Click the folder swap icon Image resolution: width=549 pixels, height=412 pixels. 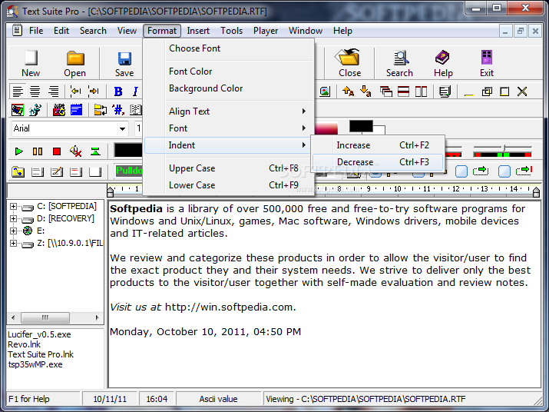pyautogui.click(x=100, y=110)
